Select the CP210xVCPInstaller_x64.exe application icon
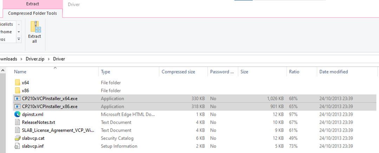This screenshot has width=379, height=153. 18,98
